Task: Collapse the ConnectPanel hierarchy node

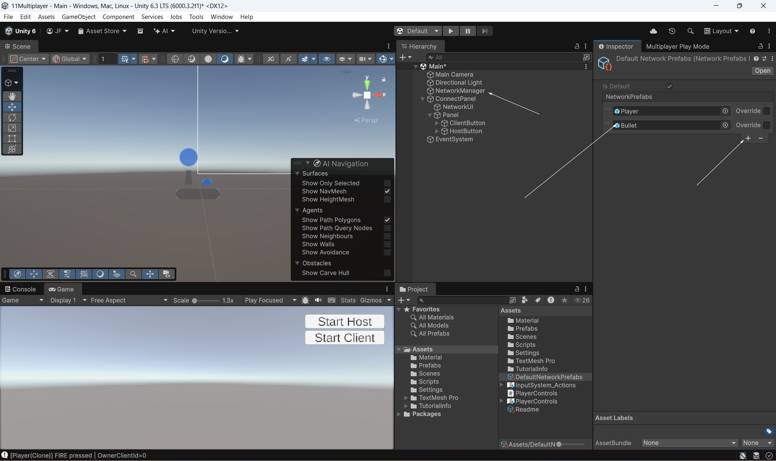Action: coord(423,99)
